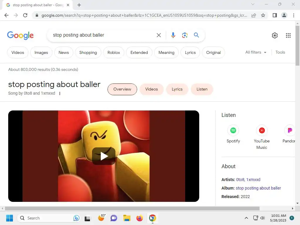
Task: Select the Original filter chip
Action: (213, 52)
